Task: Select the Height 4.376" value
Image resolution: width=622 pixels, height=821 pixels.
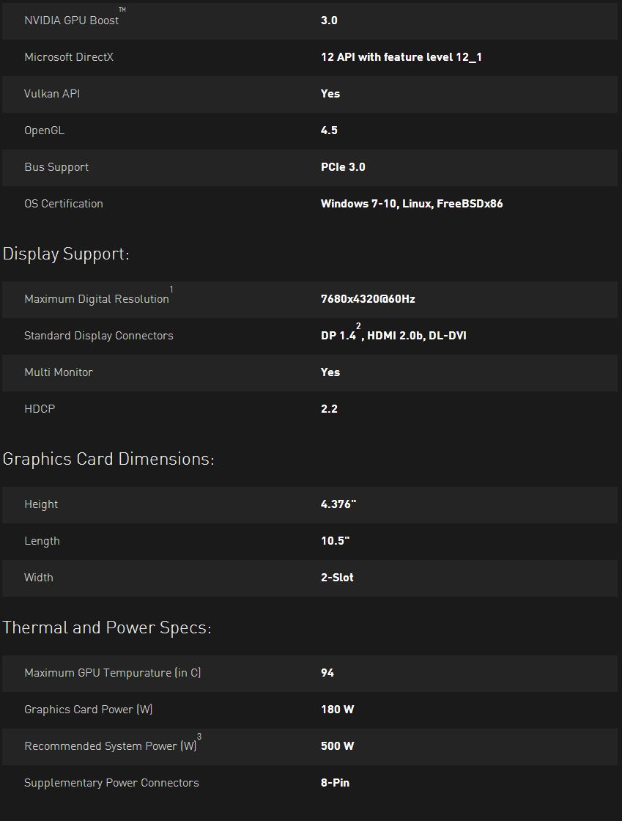Action: pos(338,504)
